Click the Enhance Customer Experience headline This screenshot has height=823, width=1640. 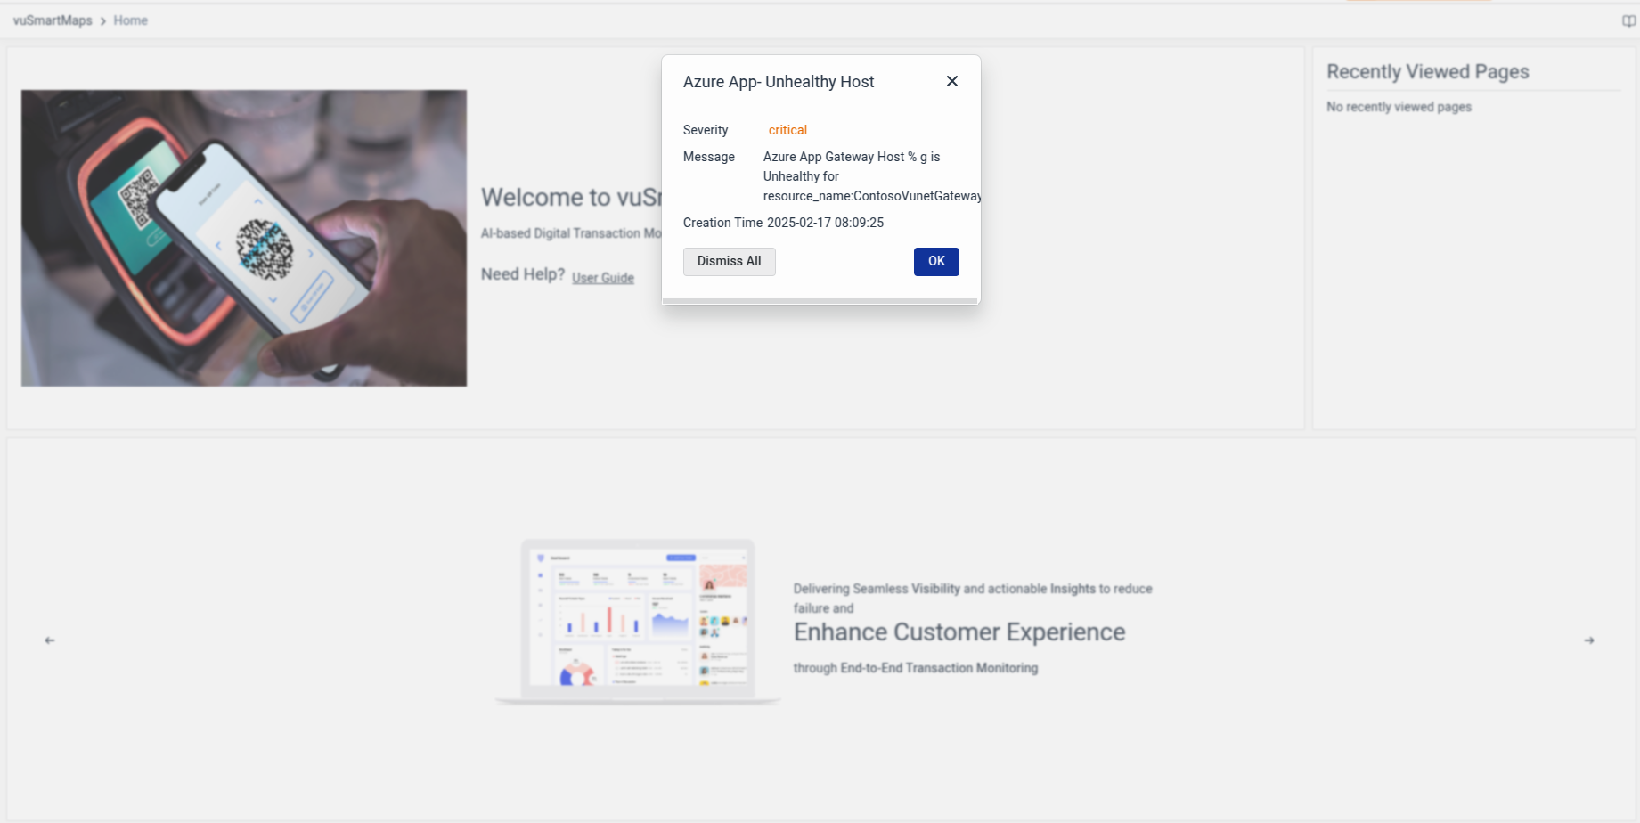tap(959, 632)
